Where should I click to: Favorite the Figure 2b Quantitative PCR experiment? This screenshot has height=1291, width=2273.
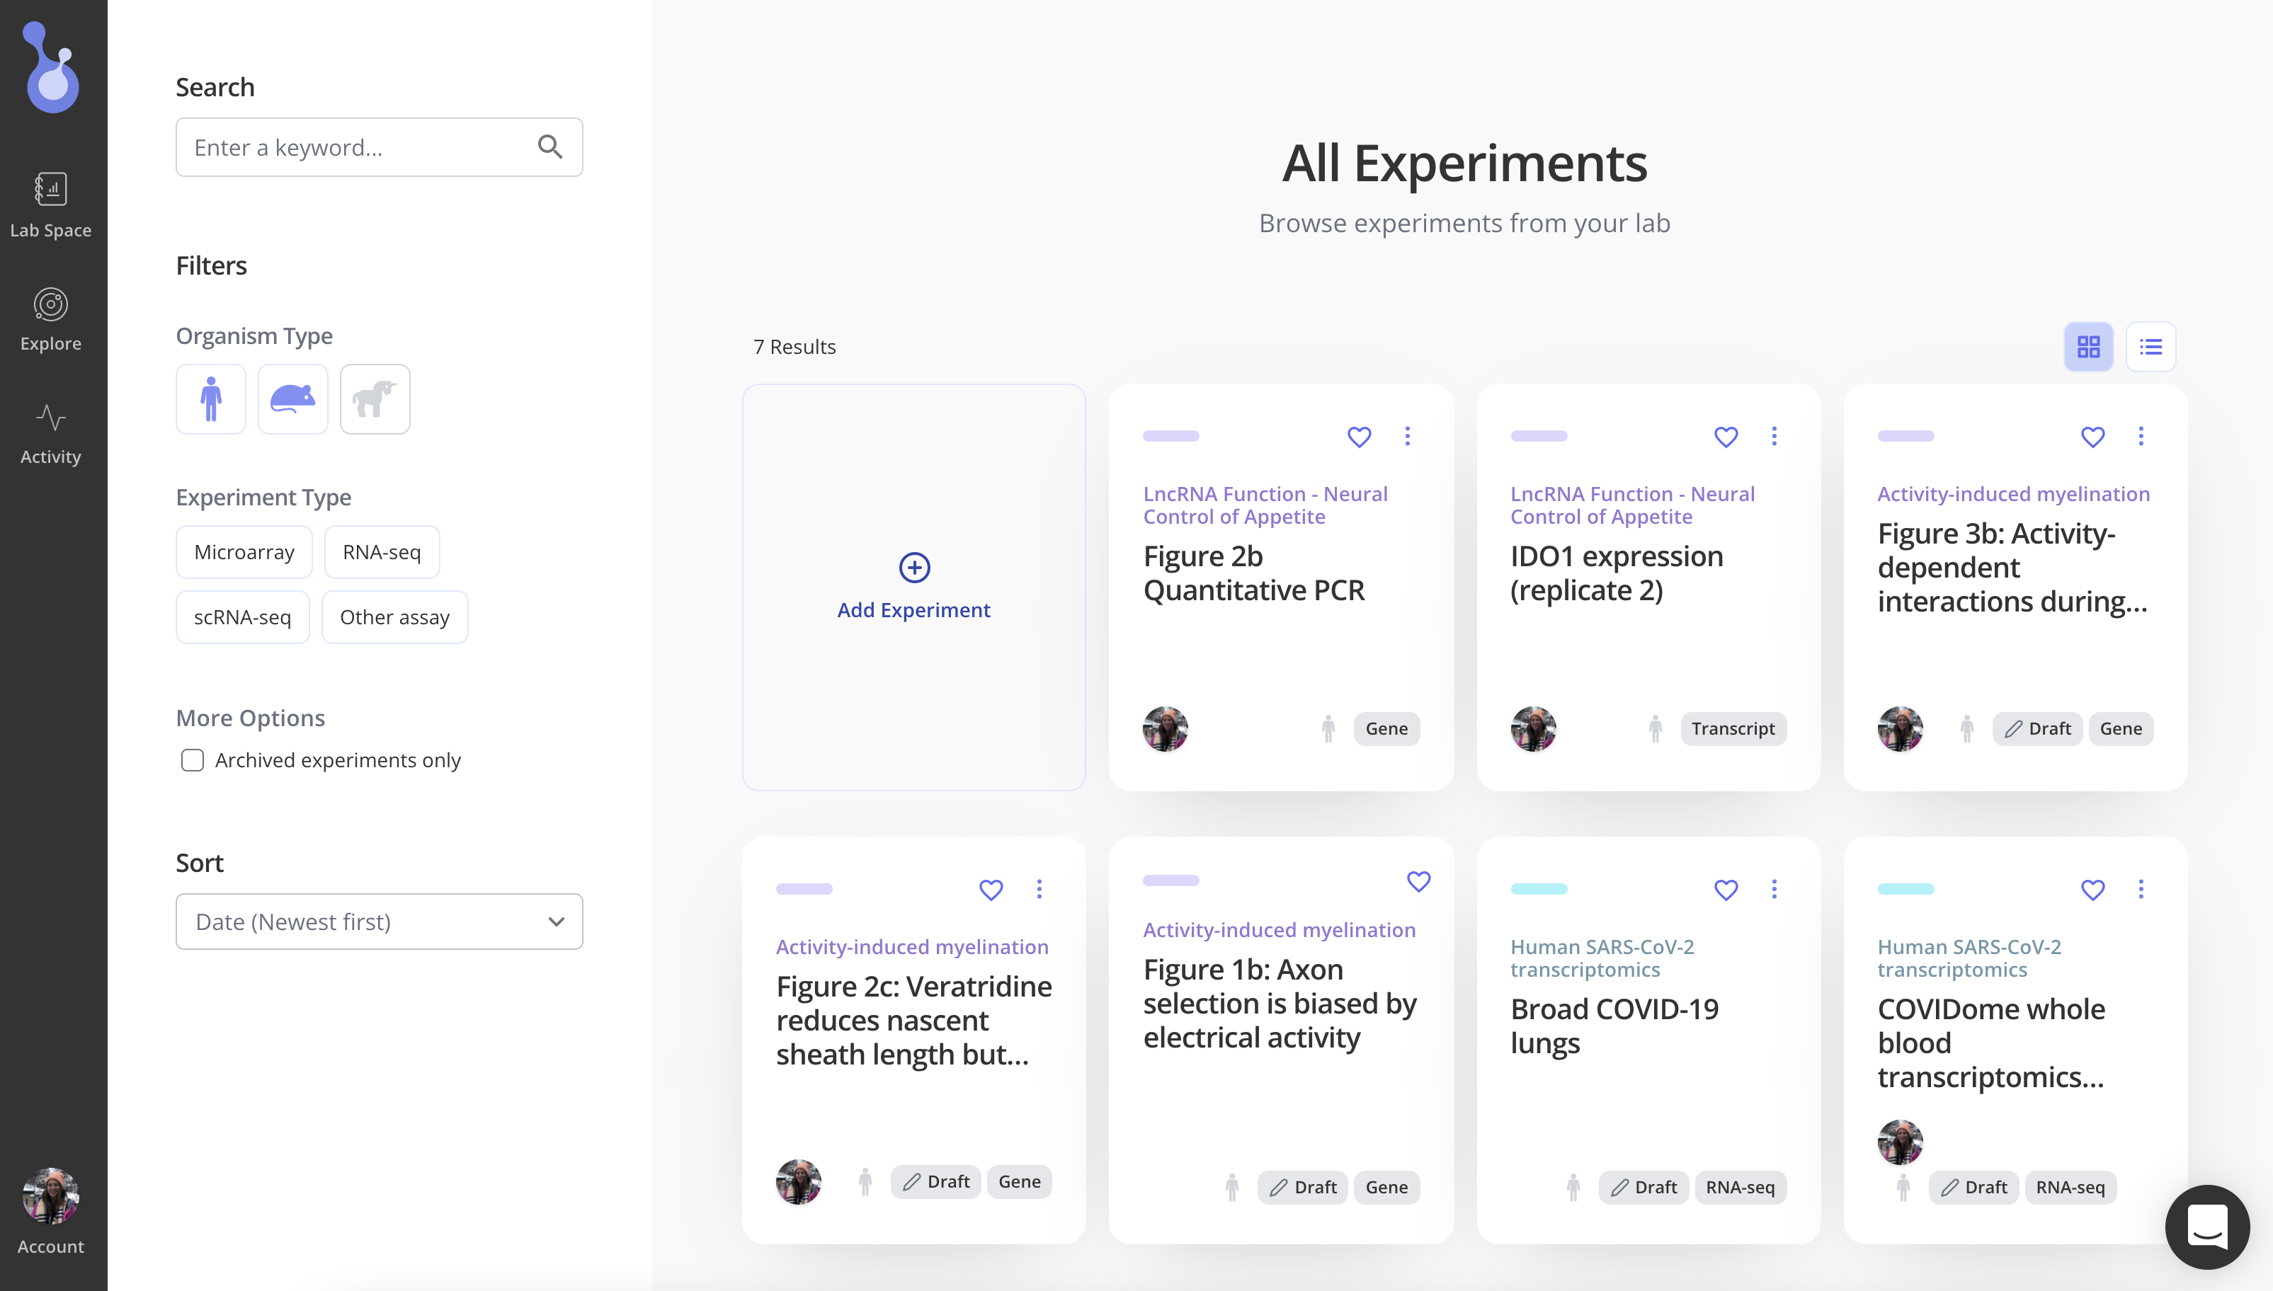point(1359,436)
